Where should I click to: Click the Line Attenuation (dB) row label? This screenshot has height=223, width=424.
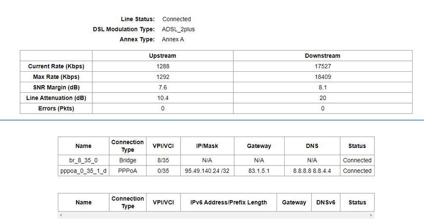[56, 98]
